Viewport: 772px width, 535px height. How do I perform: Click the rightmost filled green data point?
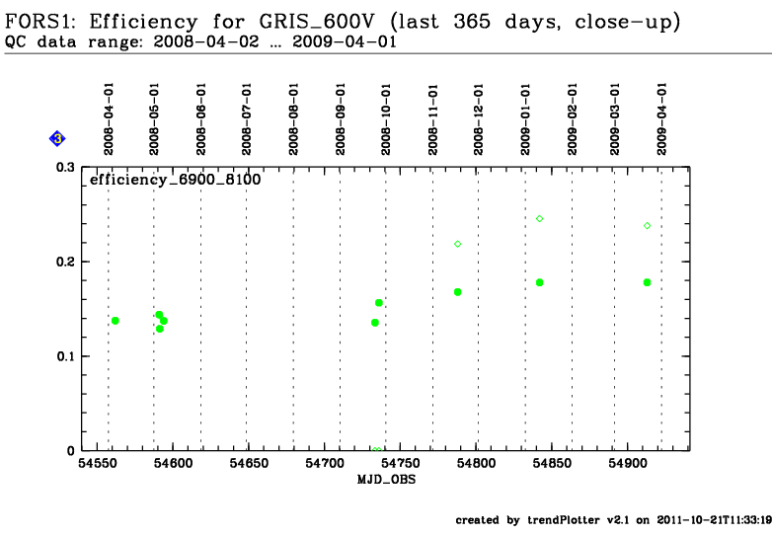click(x=648, y=282)
